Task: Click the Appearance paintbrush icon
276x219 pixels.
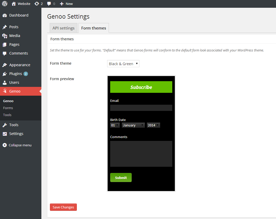Action: click(x=5, y=65)
